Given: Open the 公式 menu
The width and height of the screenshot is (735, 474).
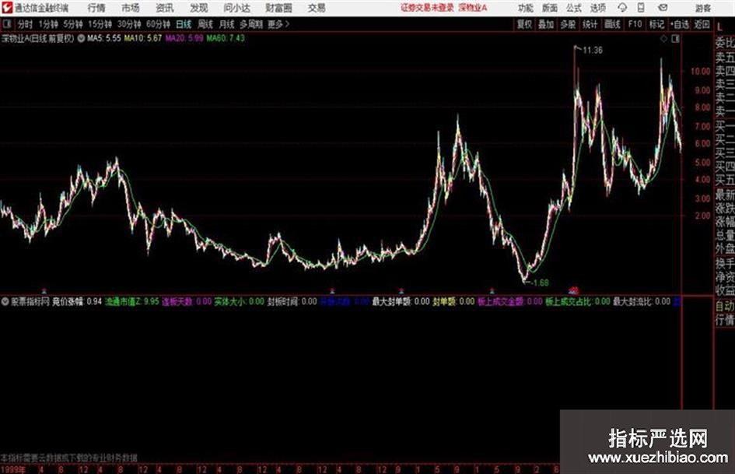Looking at the screenshot, I should (574, 8).
